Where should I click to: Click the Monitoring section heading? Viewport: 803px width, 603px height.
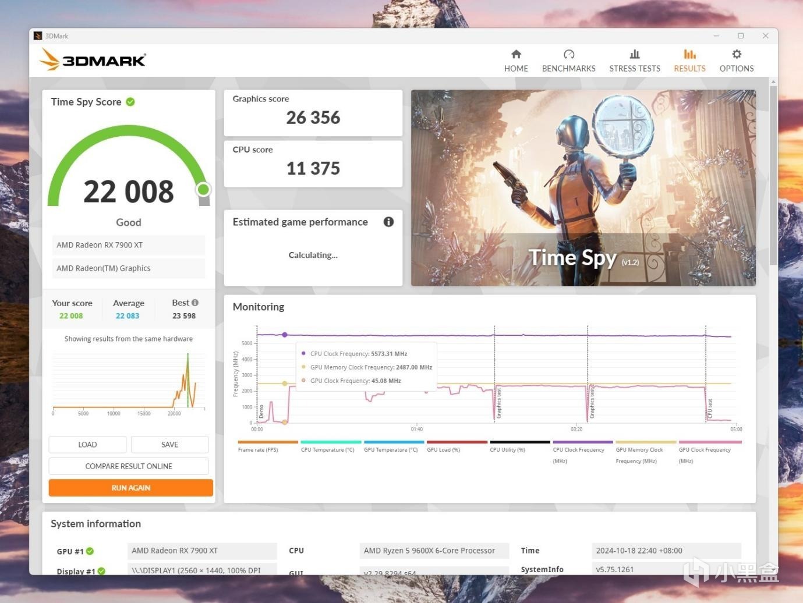pyautogui.click(x=259, y=307)
